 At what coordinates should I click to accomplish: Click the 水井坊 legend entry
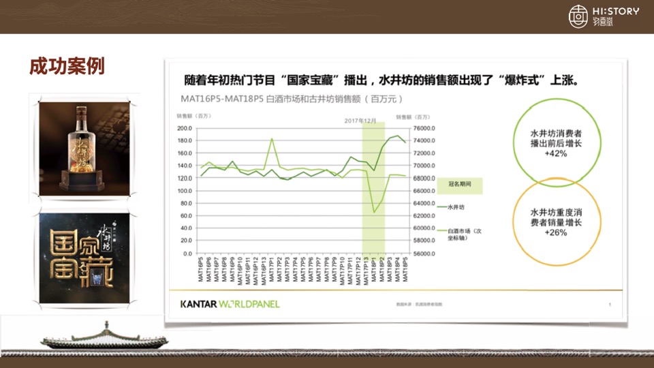coord(451,207)
